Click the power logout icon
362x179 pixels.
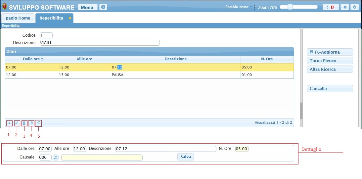tap(354, 7)
